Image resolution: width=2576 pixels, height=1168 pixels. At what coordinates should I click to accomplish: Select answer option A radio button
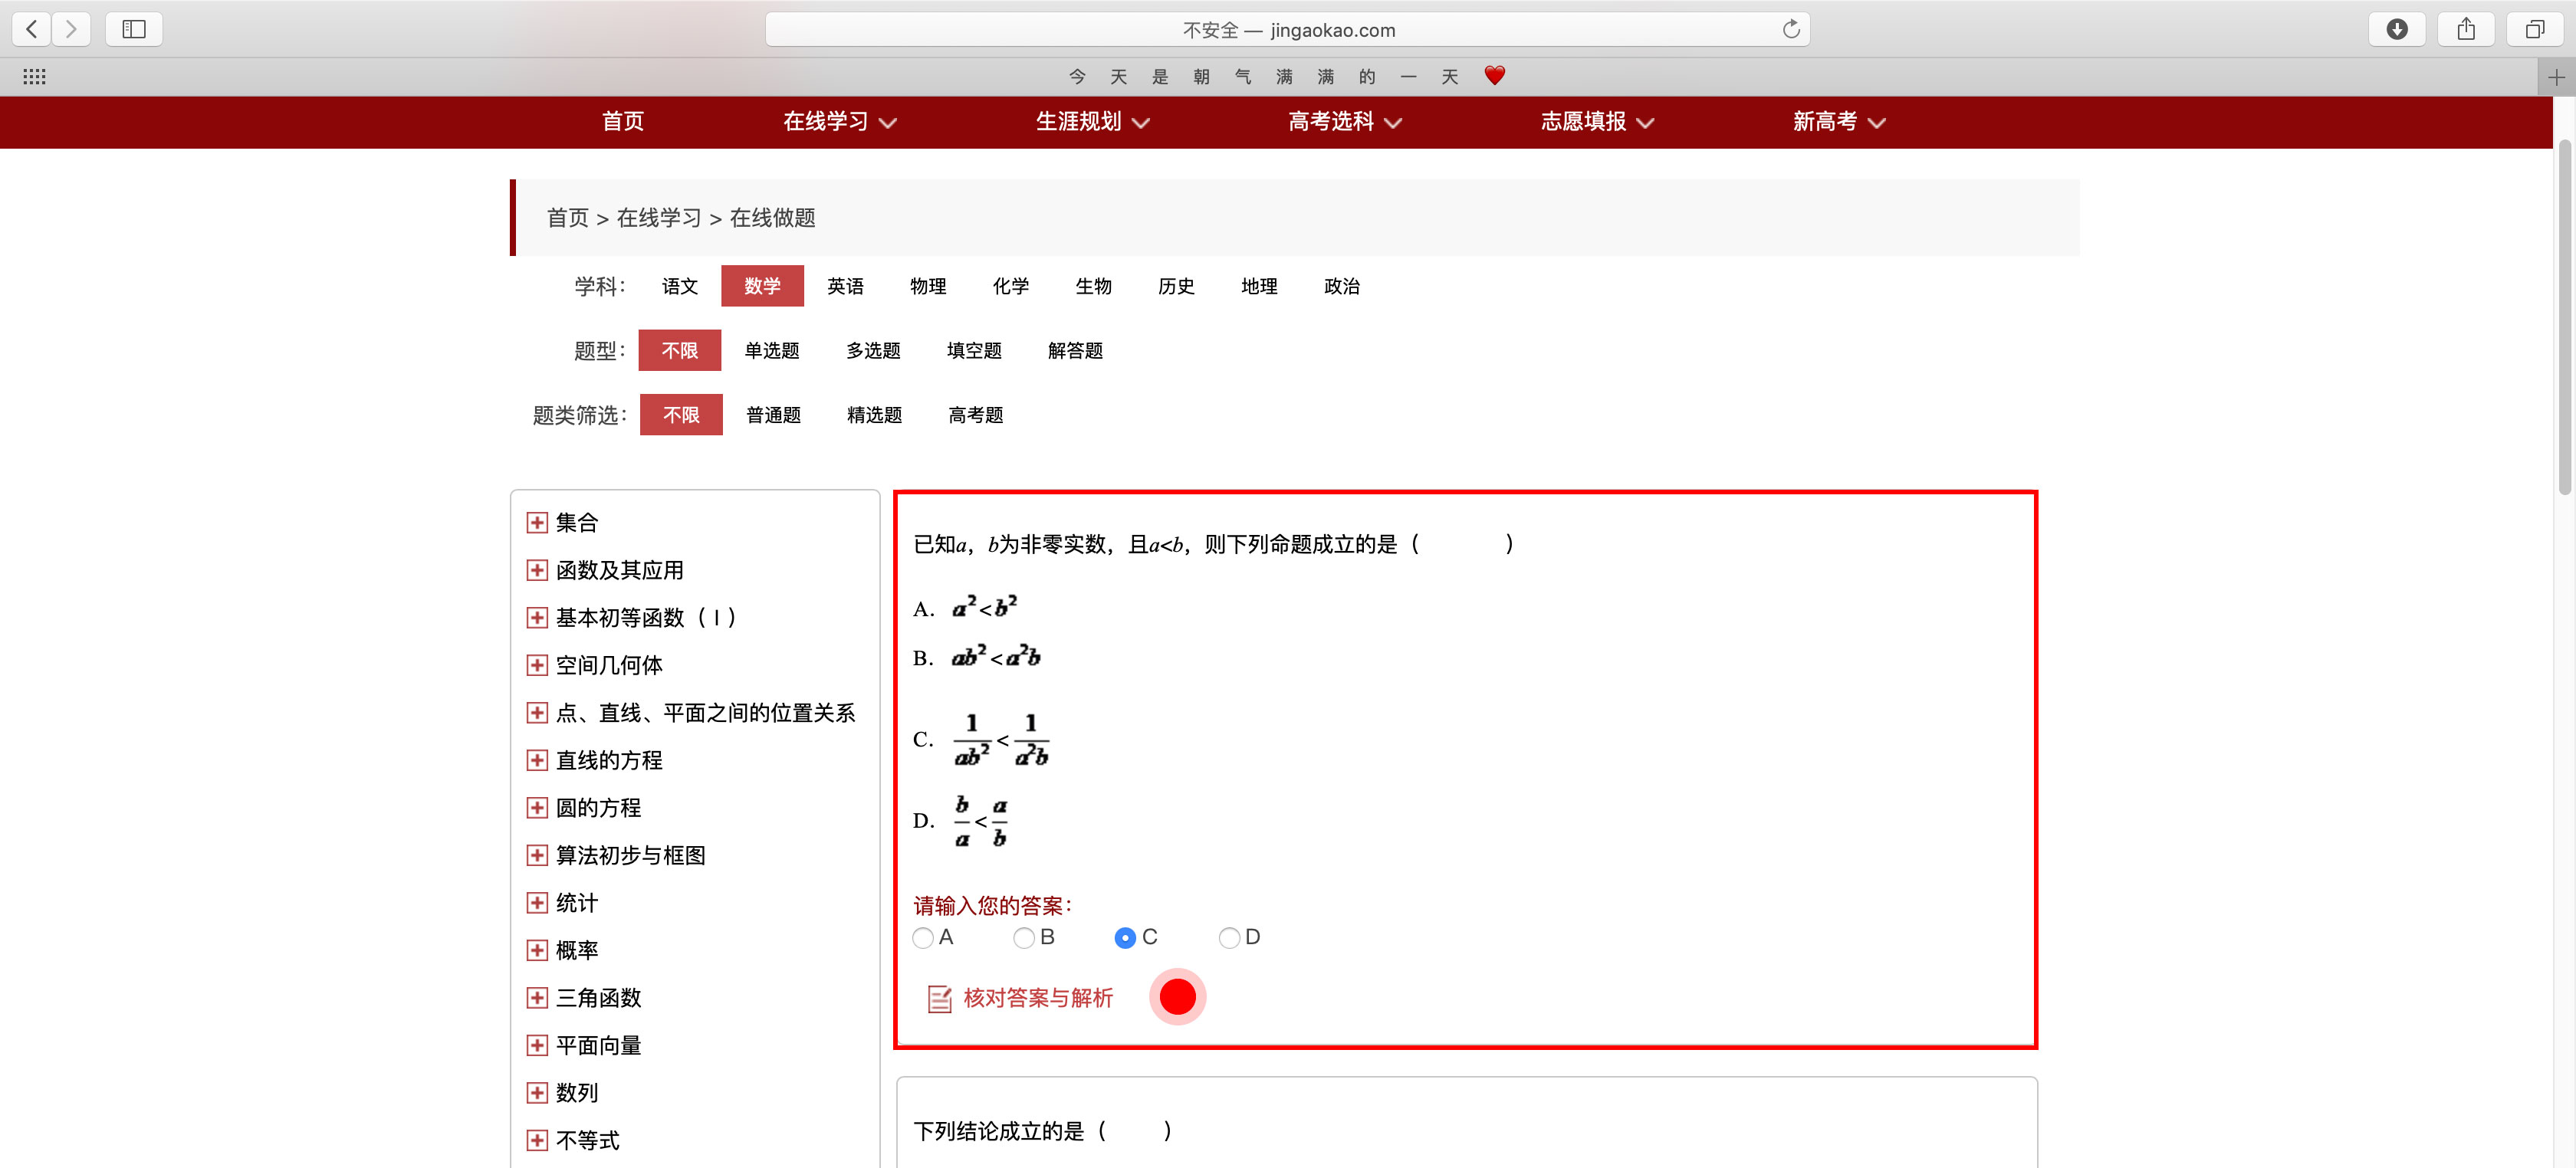[x=923, y=938]
